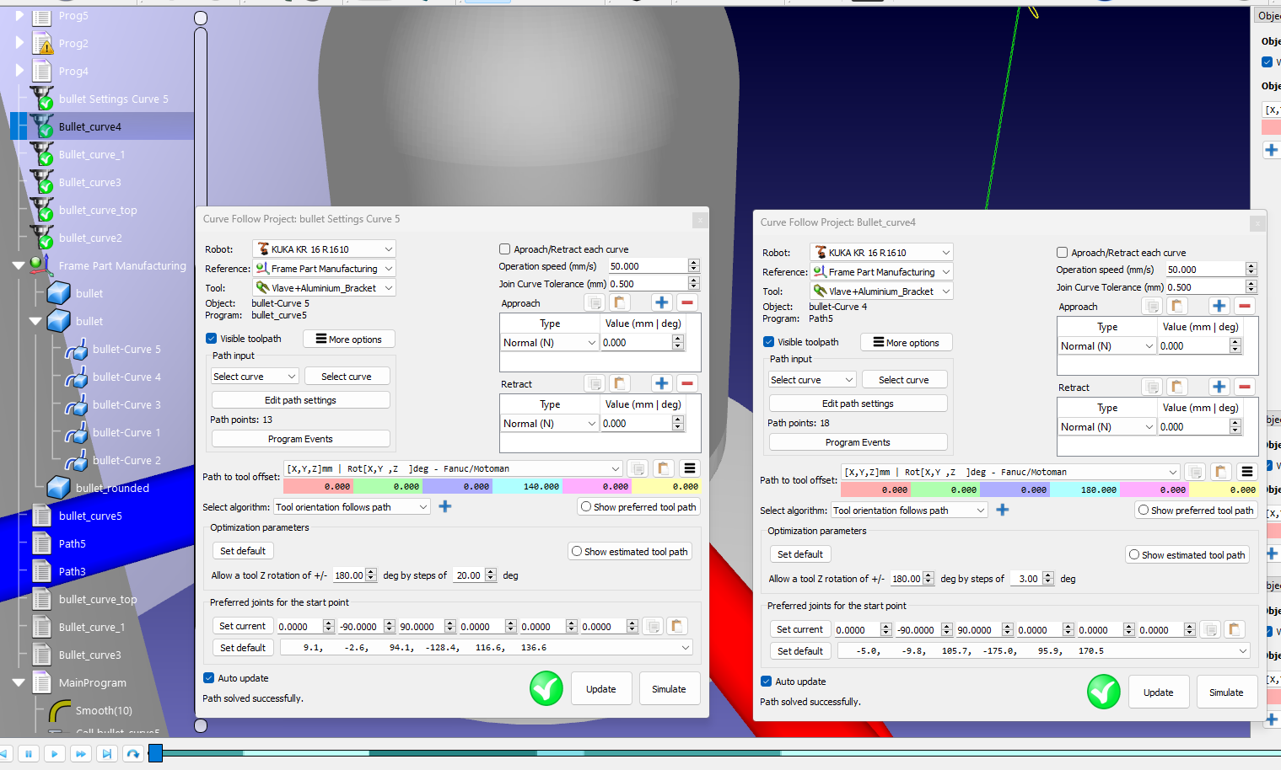This screenshot has height=770, width=1281.
Task: Click green checkmark icon in Bullet_curve4 dialog
Action: pyautogui.click(x=1103, y=692)
